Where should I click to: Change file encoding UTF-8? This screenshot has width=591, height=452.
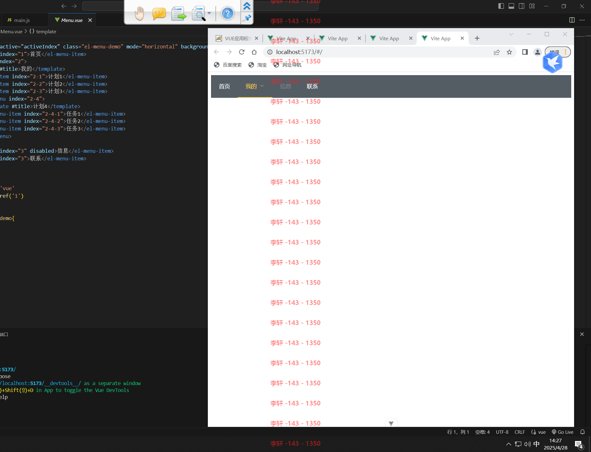[502, 432]
